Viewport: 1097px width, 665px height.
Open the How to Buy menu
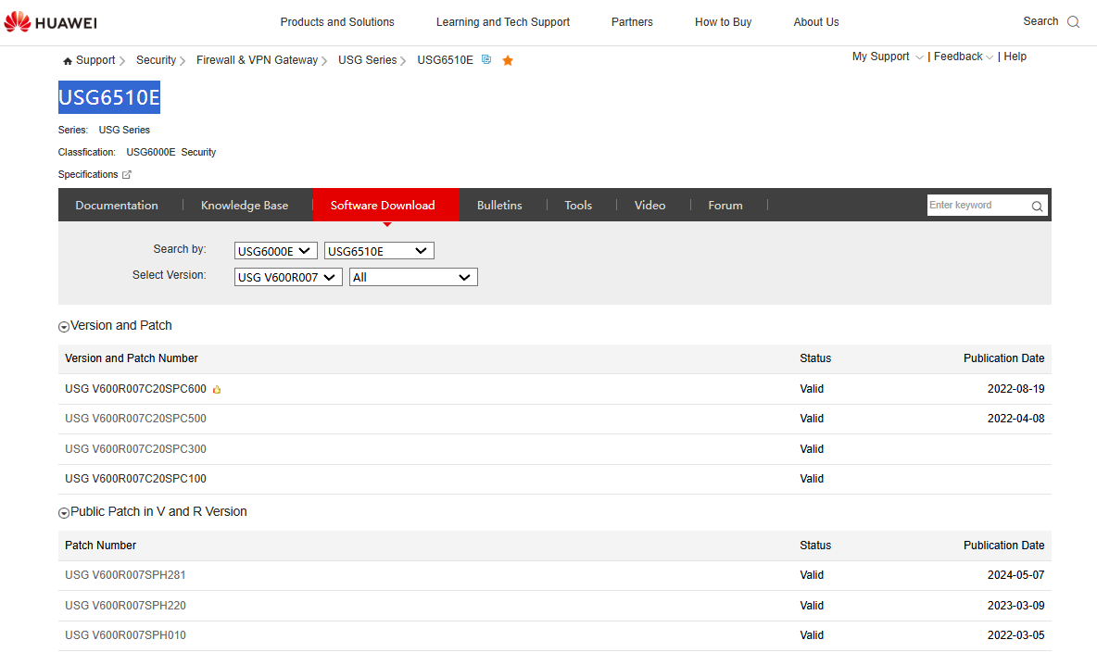[723, 22]
